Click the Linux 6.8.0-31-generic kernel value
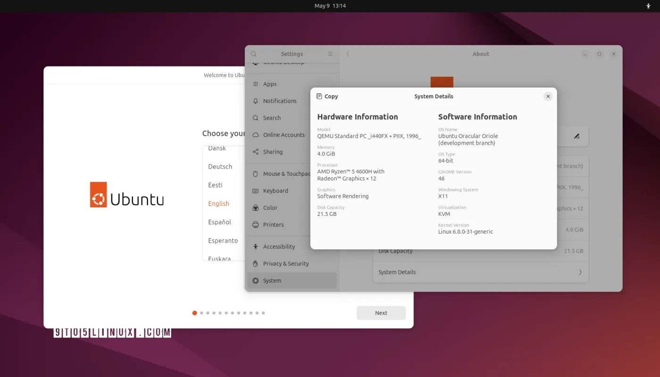 tap(466, 232)
